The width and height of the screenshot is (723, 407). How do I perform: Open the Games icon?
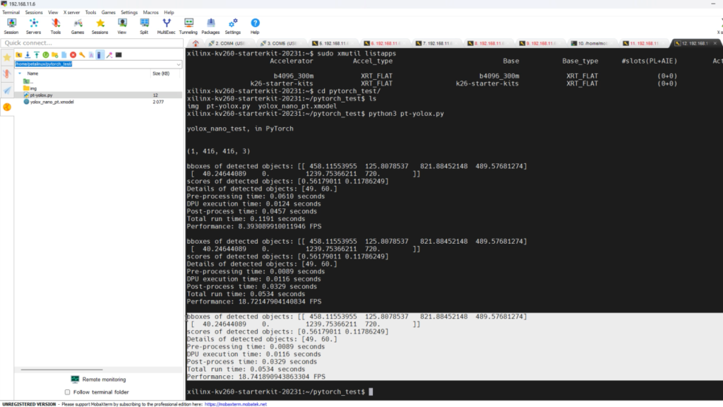78,25
